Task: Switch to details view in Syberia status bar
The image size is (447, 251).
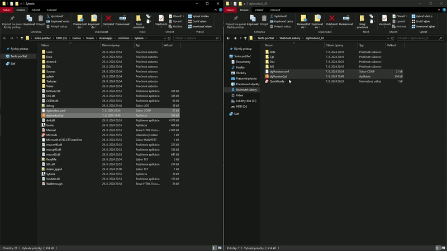Action: (x=215, y=248)
